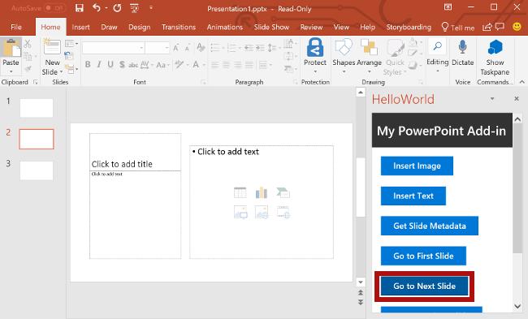Image resolution: width=528 pixels, height=319 pixels.
Task: Click the Insert Text button
Action: 413,196
